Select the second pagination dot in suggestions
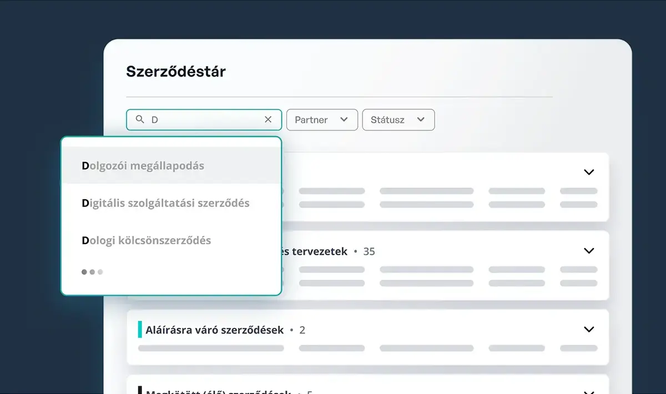This screenshot has width=666, height=394. [92, 272]
